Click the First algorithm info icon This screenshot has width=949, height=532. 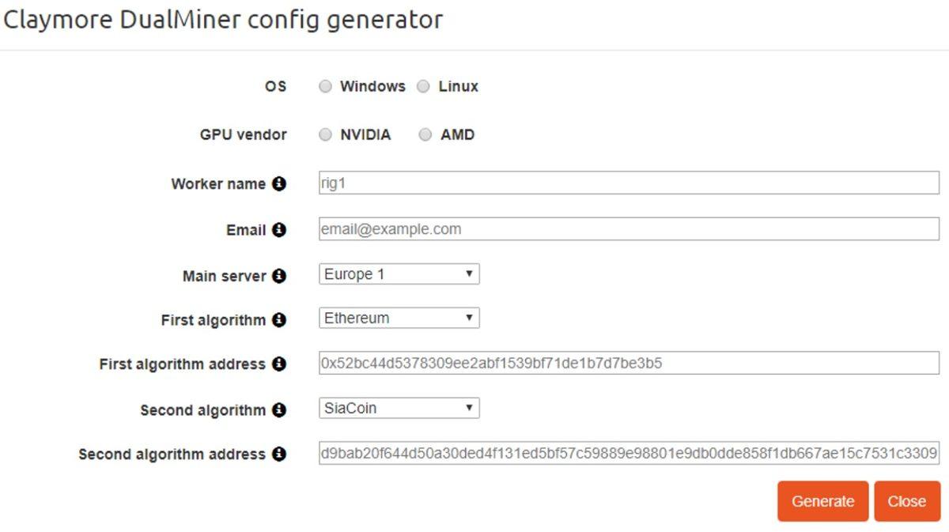[x=278, y=320]
